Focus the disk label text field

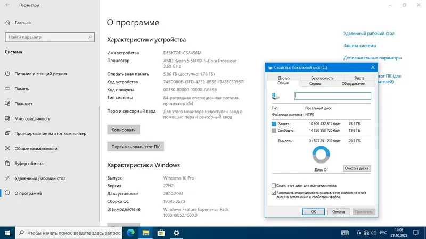pos(332,96)
